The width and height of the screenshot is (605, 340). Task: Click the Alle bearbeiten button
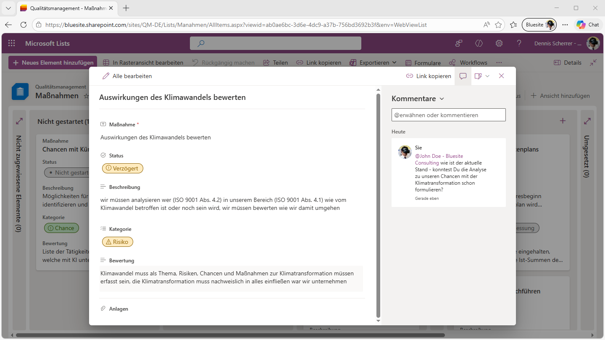coord(127,76)
